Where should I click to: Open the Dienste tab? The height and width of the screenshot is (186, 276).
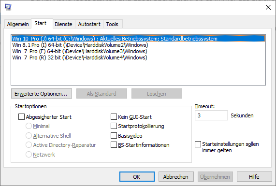[x=63, y=24]
